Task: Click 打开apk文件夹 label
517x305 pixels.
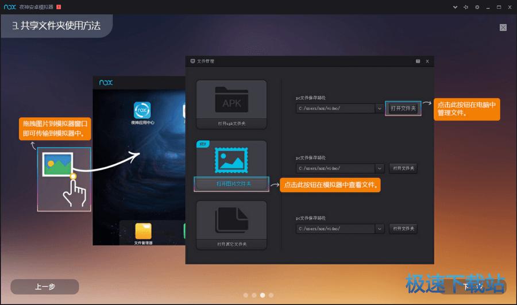Action: (232, 124)
